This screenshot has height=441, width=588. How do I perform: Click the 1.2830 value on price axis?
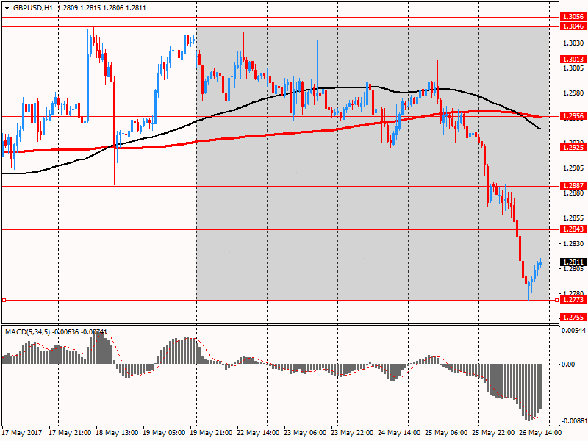tap(573, 244)
